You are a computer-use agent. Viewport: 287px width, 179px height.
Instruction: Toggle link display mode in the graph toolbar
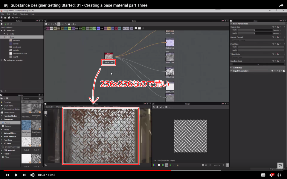click(62, 24)
